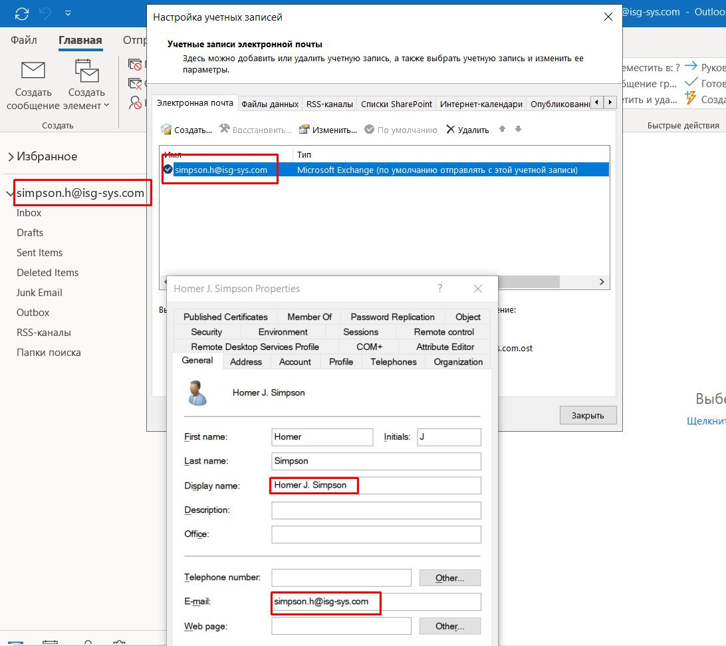Open the Remote Desktop Services Profile tab
726x646 pixels.
255,347
